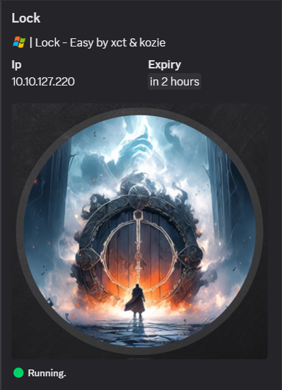Open the Lock machine artwork image
Screen dimensions: 282x390
140,231
